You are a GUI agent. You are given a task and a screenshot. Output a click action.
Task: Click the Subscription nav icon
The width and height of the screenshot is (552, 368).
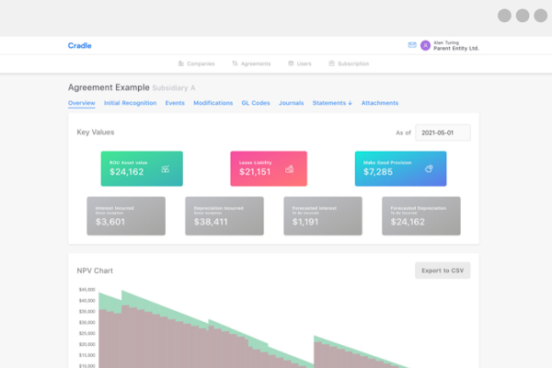click(331, 63)
